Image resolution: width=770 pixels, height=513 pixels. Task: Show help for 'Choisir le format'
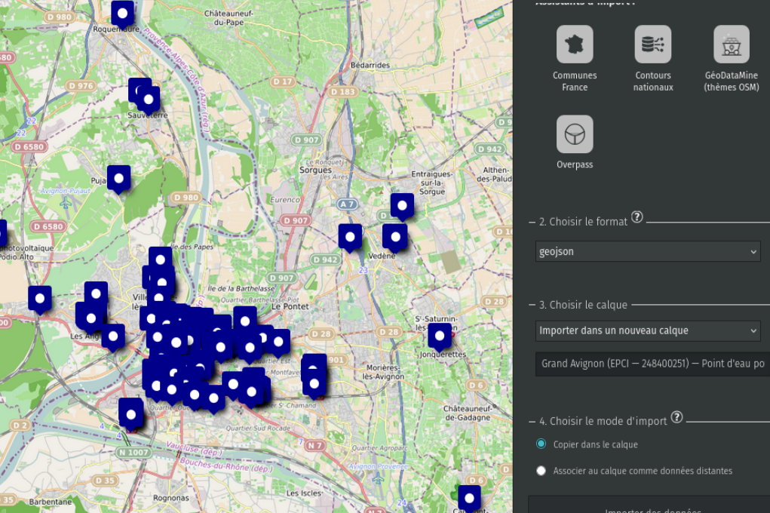click(637, 217)
